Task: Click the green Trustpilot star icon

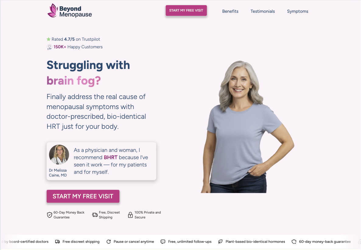Action: pos(49,39)
